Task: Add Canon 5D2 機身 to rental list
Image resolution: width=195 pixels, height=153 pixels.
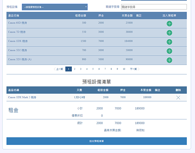Action: [169, 51]
